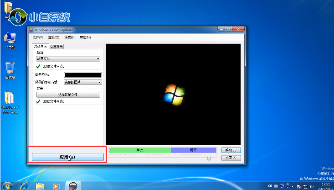Switch to the 恢复画面 tab
This screenshot has height=190, width=334.
57,47
